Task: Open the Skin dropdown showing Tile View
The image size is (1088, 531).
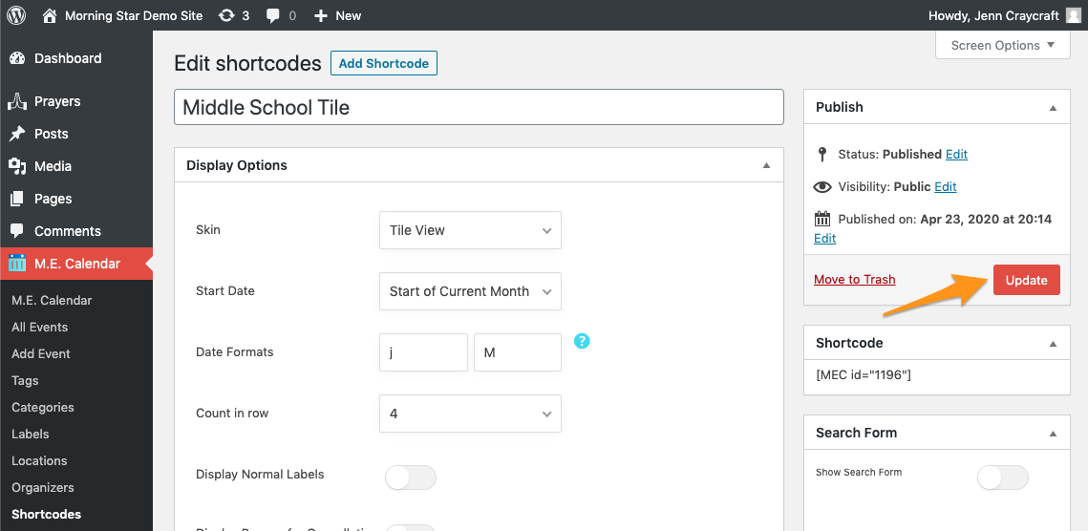Action: tap(470, 230)
